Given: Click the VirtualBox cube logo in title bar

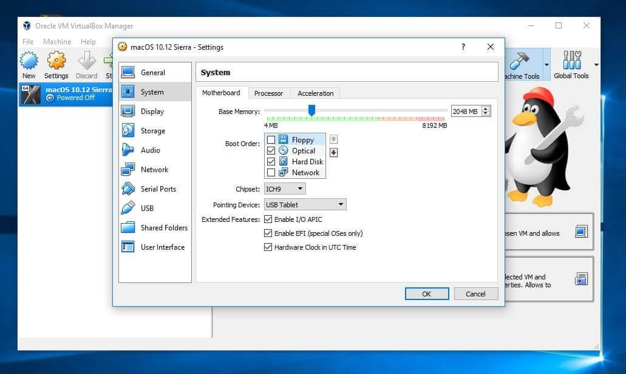Looking at the screenshot, I should click(27, 26).
